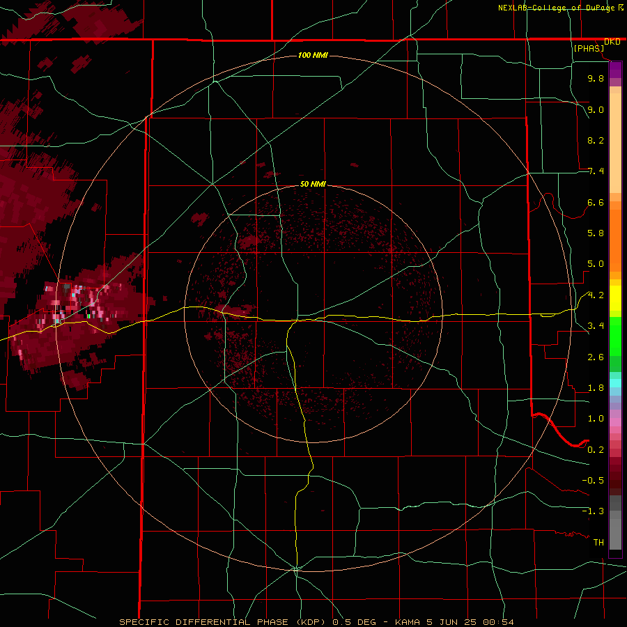Select the 2.6 legend value

click(596, 357)
